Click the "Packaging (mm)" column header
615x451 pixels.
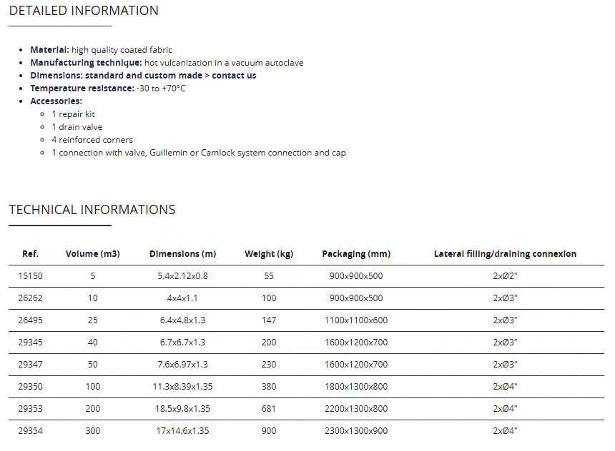click(x=356, y=254)
